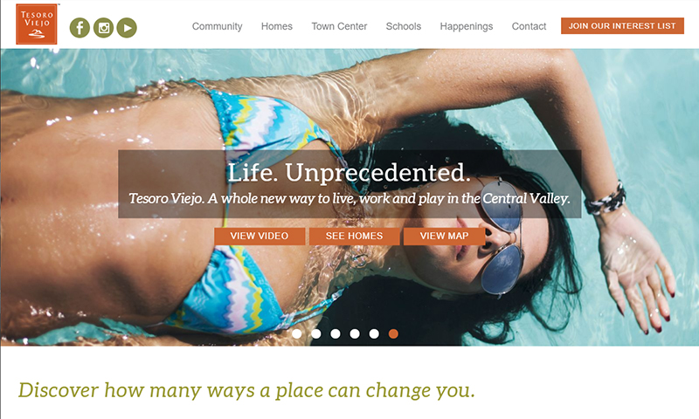This screenshot has width=699, height=419.
Task: Select the orange active slide dot
Action: click(393, 333)
